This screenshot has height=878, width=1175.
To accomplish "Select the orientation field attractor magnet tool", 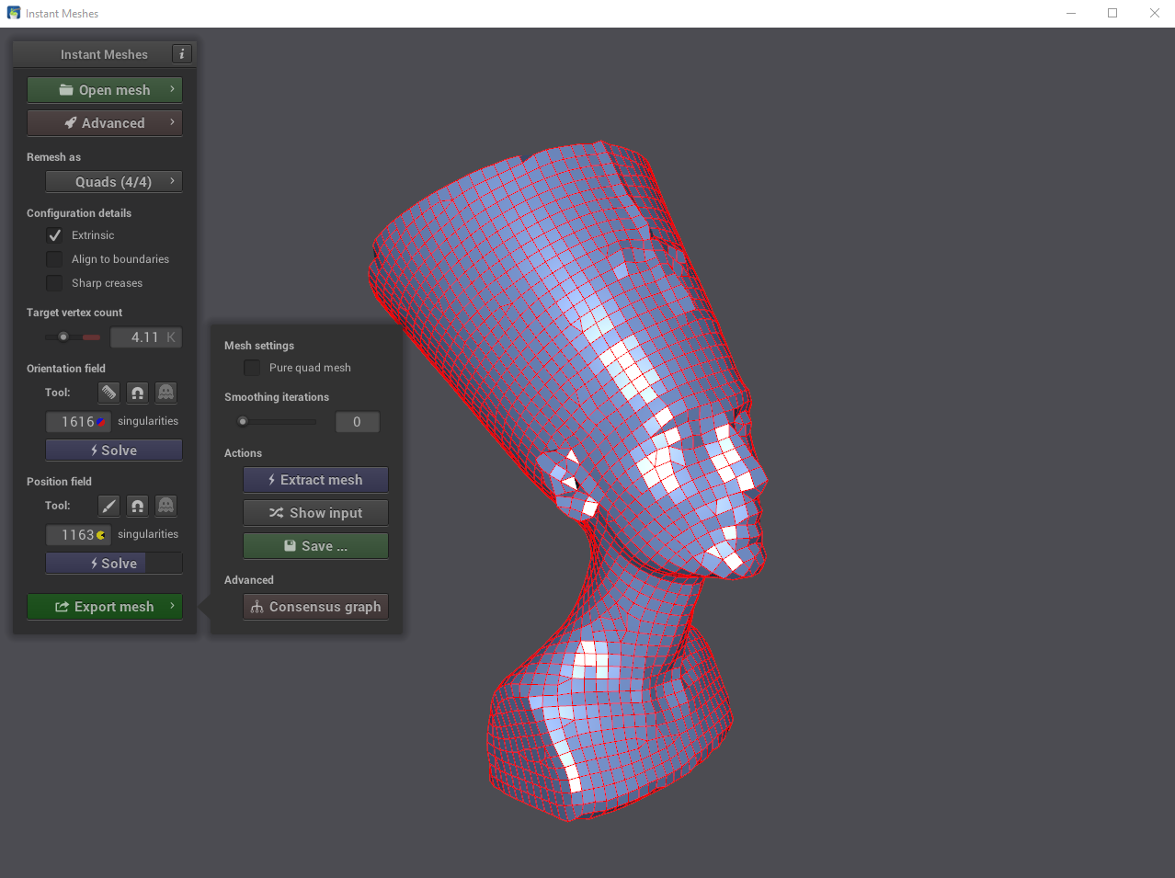I will [x=137, y=393].
